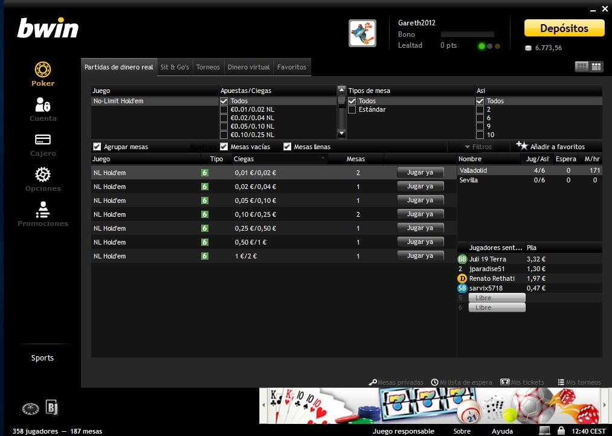Open the Torneos tab
Image resolution: width=612 pixels, height=436 pixels.
[208, 67]
